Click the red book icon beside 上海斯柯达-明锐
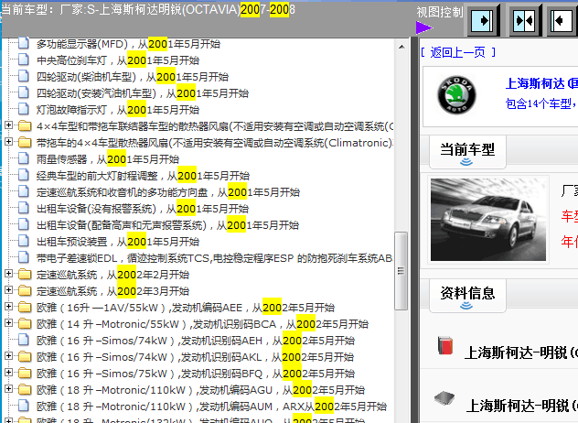This screenshot has width=578, height=423. 445,346
